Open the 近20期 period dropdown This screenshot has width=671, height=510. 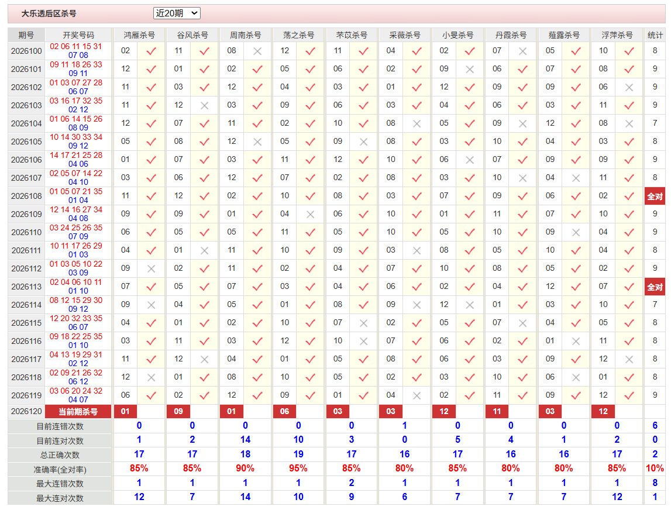[x=177, y=13]
